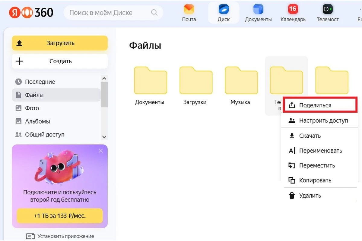The width and height of the screenshot is (362, 241).
Task: Click the sidebar scrollbar thumb
Action: (104, 95)
